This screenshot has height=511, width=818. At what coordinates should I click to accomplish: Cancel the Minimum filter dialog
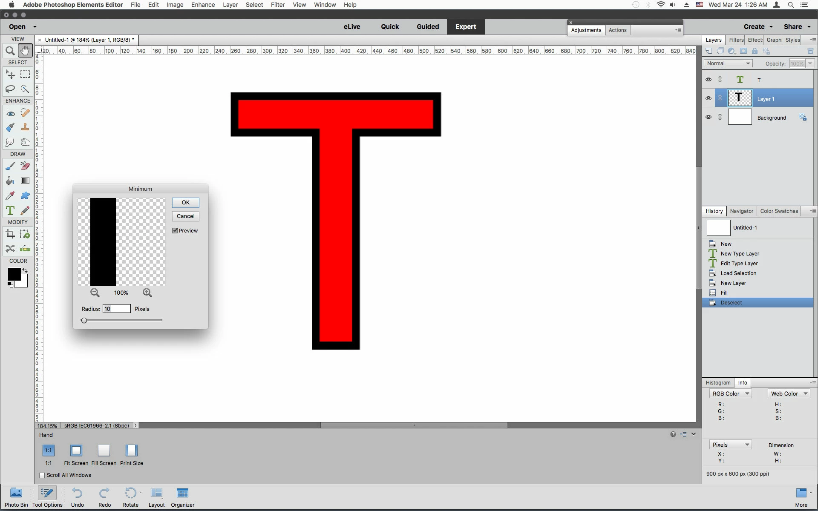coord(185,216)
